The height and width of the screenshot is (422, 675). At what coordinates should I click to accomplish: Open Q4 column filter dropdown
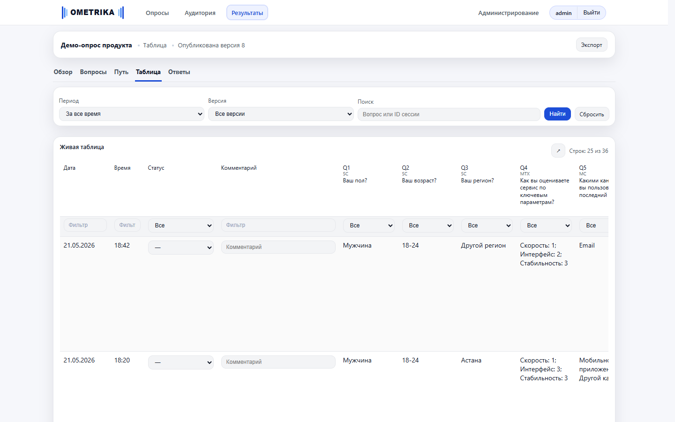pyautogui.click(x=546, y=226)
